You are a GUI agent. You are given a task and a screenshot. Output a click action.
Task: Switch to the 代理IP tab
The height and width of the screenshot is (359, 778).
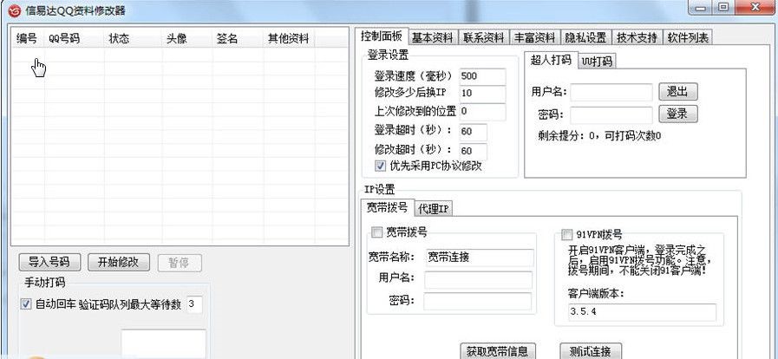click(x=434, y=209)
